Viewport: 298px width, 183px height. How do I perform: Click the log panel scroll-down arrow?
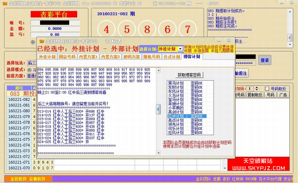[x=290, y=45]
